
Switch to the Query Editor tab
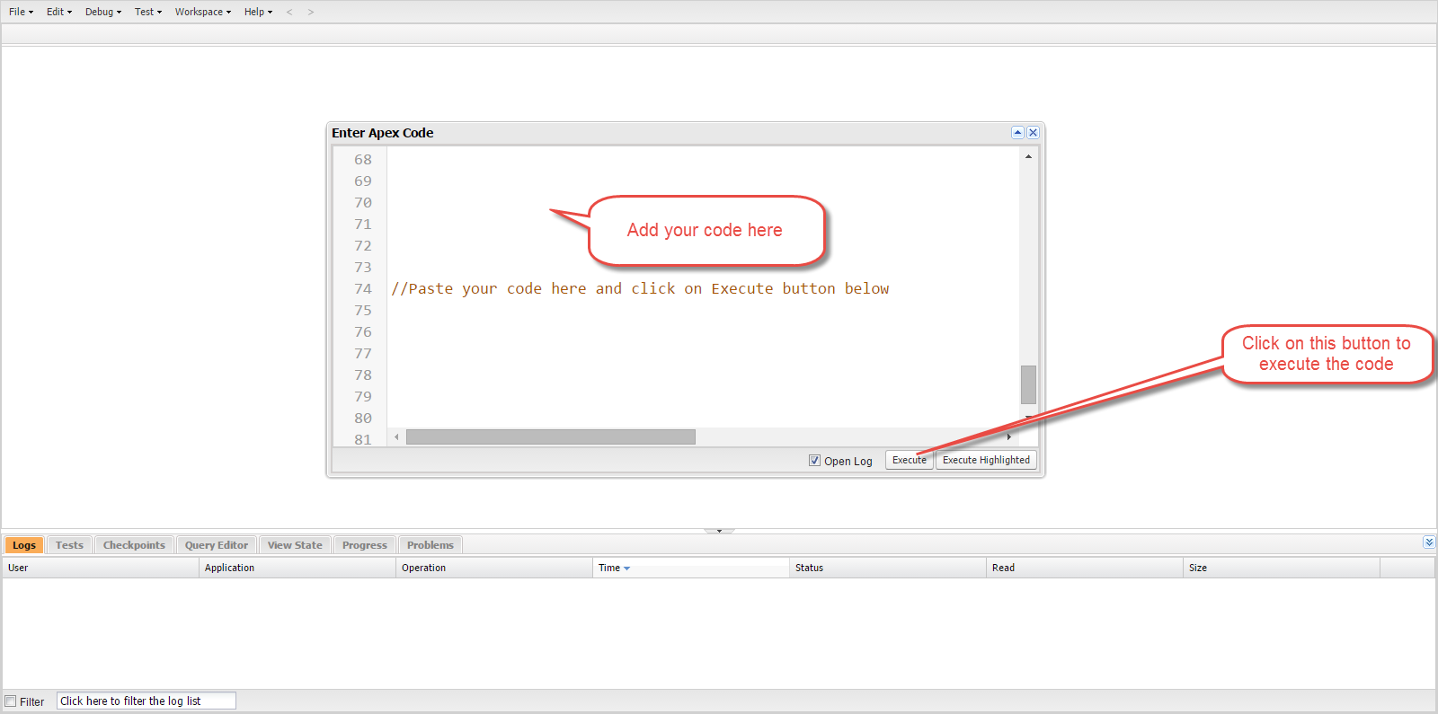(217, 545)
